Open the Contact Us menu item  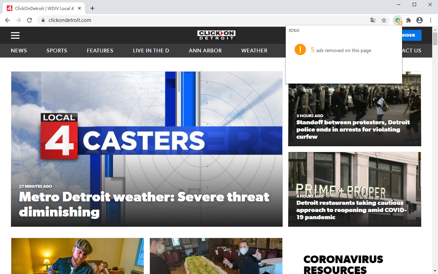point(412,50)
